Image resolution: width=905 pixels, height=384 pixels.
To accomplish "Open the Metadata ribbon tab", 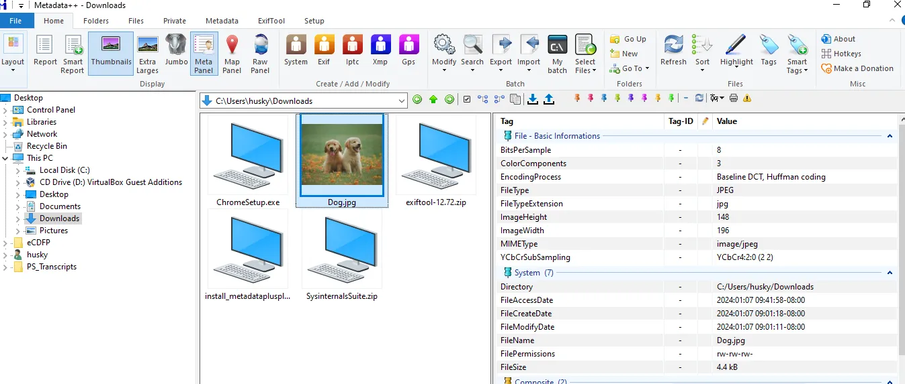I will pos(222,21).
